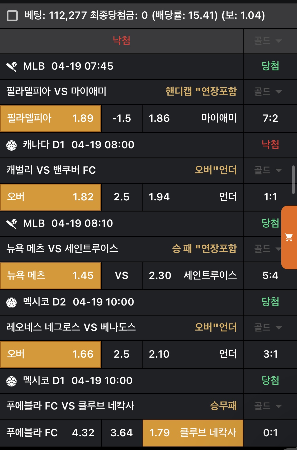The image size is (297, 450).
Task: Click the baseball icon for MLB 08:10 game
Action: click(12, 224)
